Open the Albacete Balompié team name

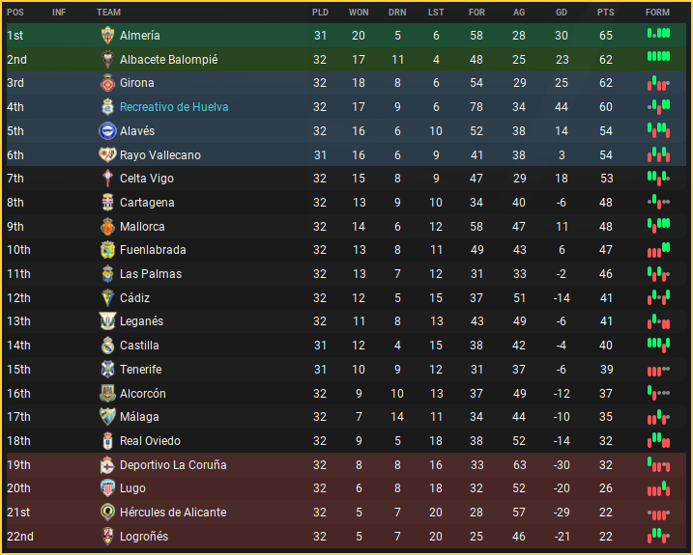point(168,60)
